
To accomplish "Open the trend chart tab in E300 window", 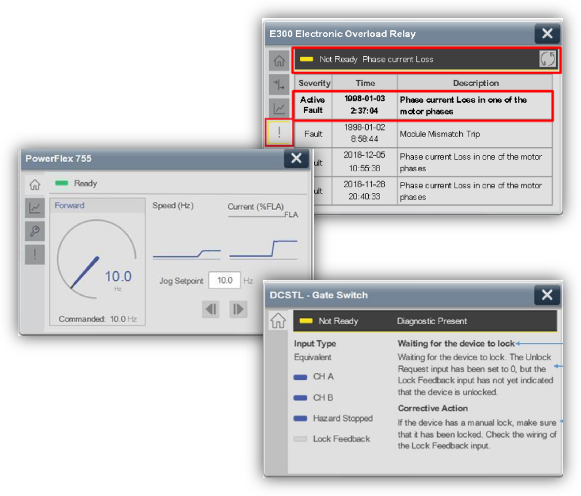I will coord(279,108).
